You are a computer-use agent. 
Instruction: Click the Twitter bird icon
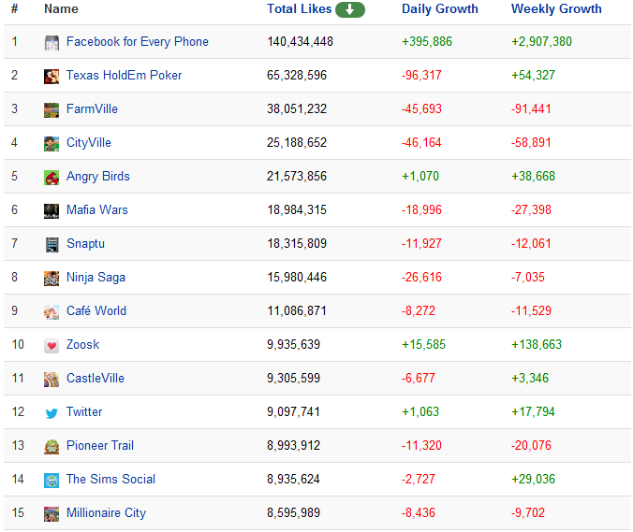pos(52,412)
